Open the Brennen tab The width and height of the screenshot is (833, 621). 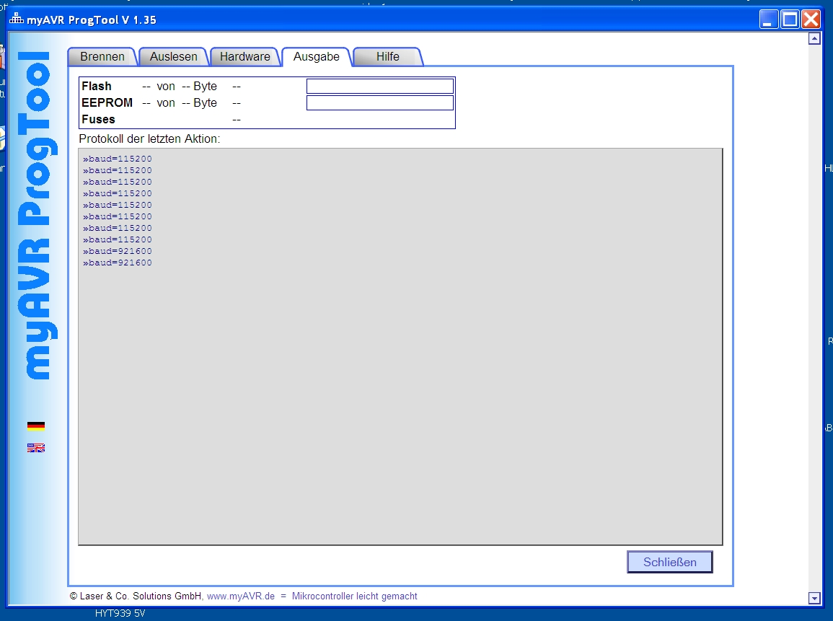coord(102,57)
